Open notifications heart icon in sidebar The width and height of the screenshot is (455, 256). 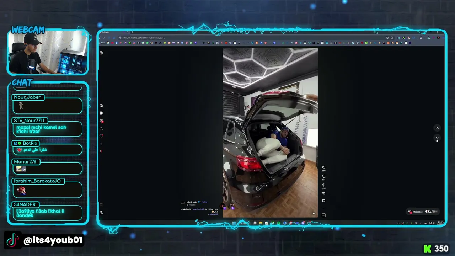[x=101, y=136]
